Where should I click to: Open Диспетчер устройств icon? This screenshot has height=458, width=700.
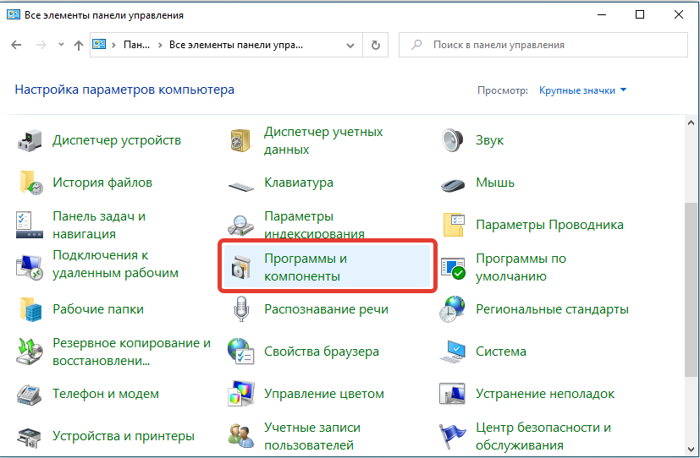coord(30,140)
